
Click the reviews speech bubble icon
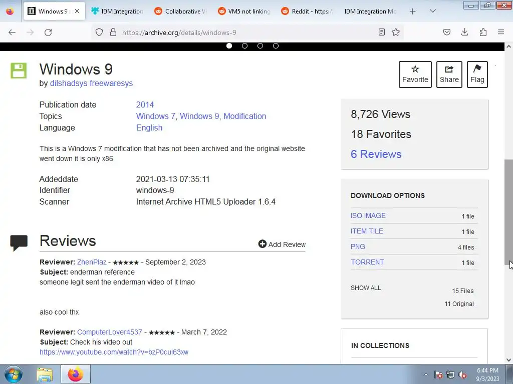tap(19, 242)
